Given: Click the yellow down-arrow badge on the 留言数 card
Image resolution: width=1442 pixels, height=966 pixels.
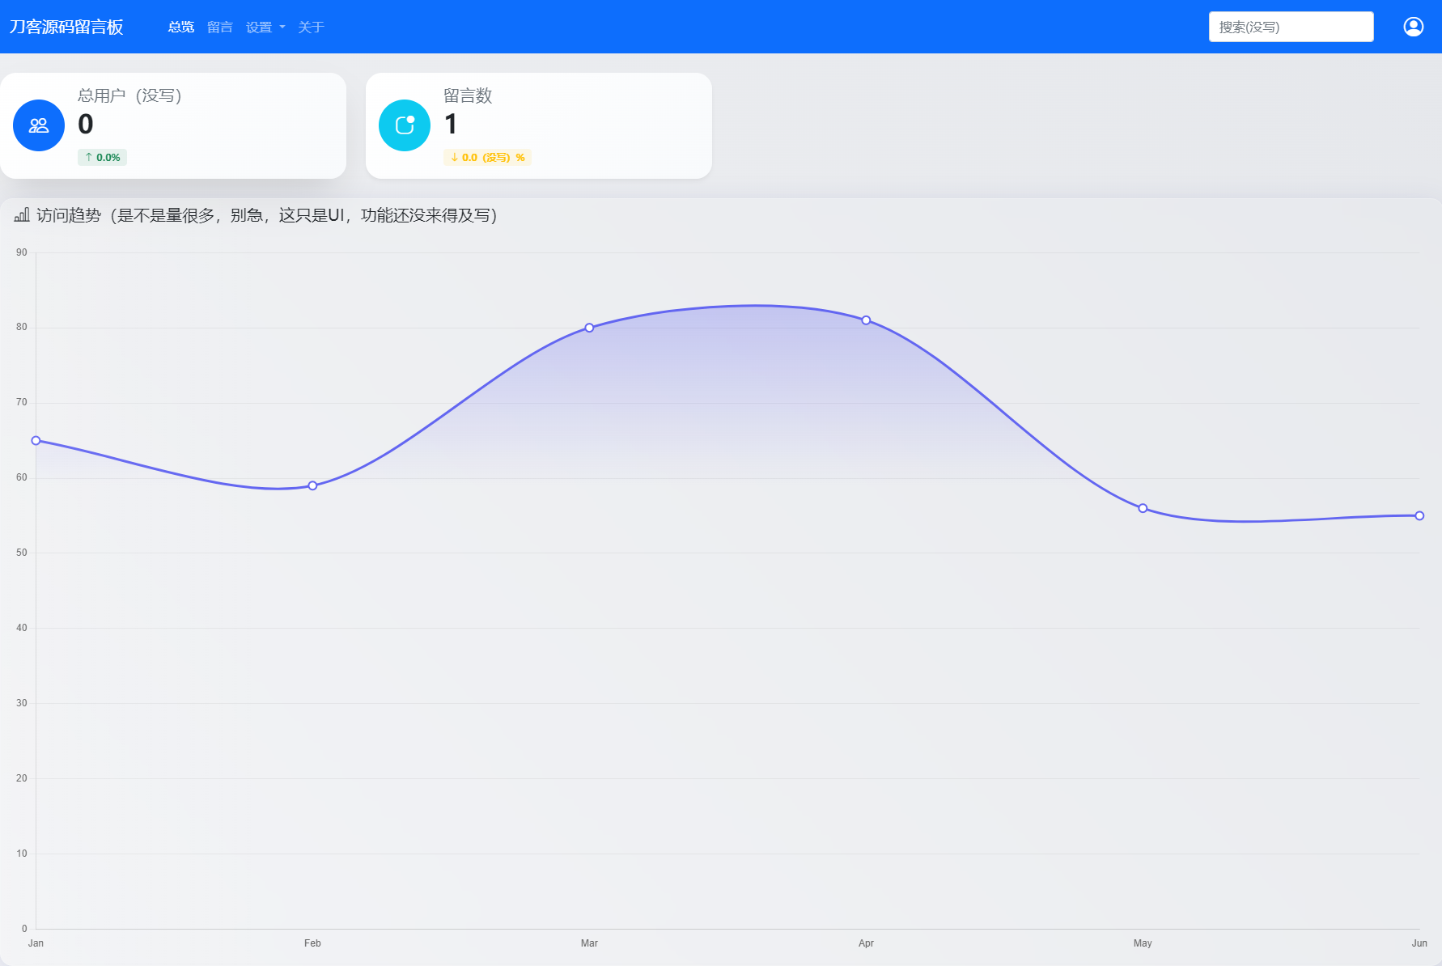Looking at the screenshot, I should [486, 157].
